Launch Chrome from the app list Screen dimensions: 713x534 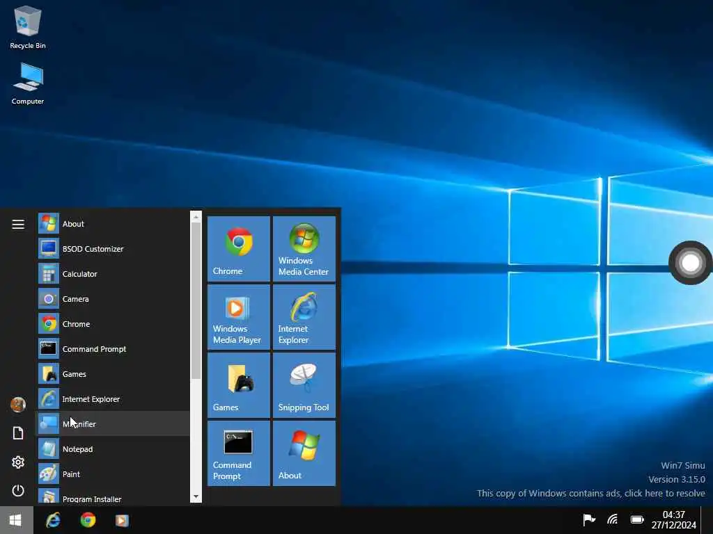[x=112, y=324]
